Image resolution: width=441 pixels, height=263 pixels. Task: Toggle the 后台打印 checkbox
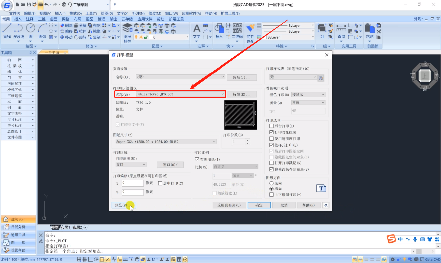(272, 126)
